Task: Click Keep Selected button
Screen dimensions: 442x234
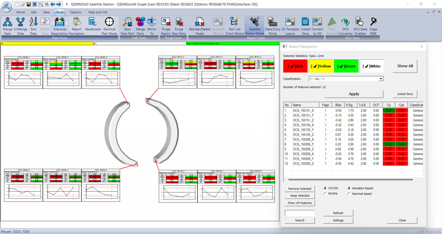Action: click(300, 196)
